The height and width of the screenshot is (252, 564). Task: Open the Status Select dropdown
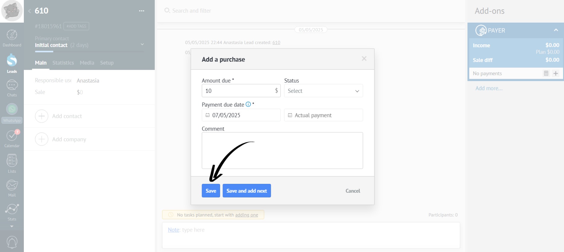coord(323,91)
